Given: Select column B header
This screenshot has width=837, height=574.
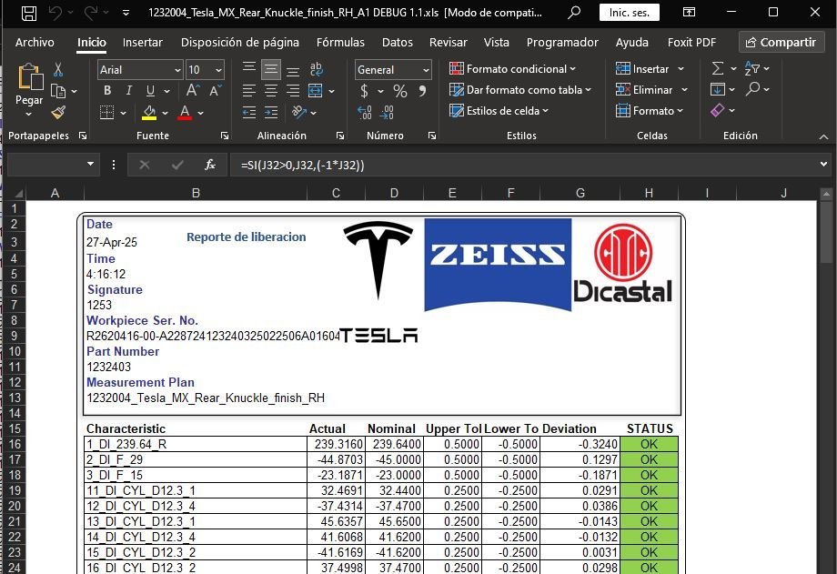Looking at the screenshot, I should 196,193.
